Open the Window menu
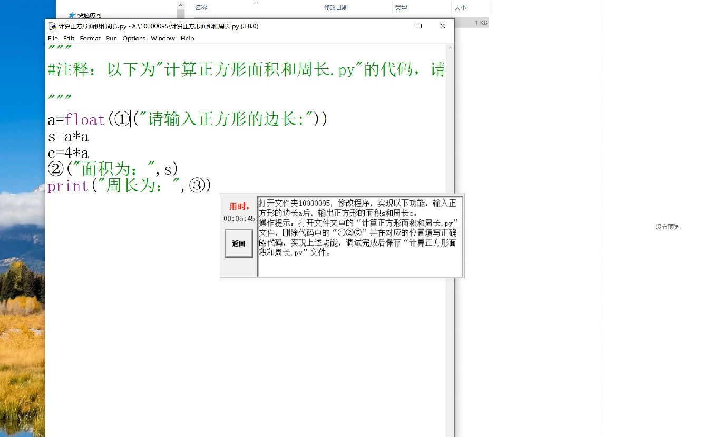The width and height of the screenshot is (701, 437). (163, 38)
